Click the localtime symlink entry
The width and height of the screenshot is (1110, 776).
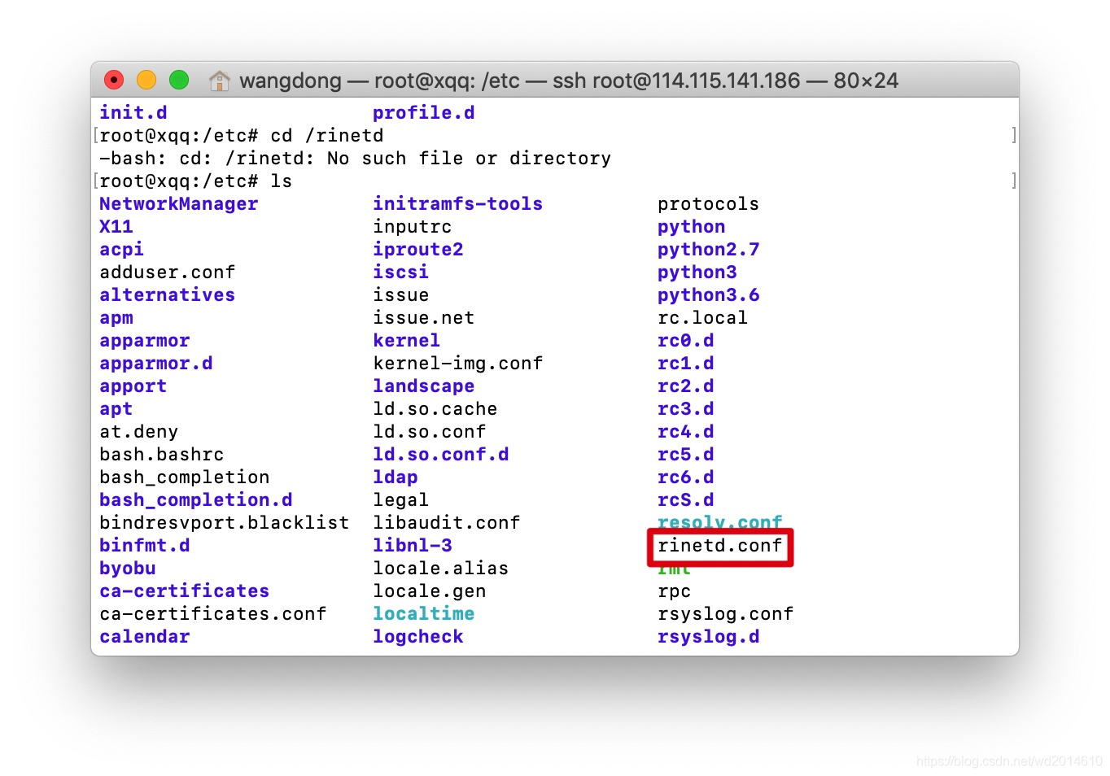click(424, 614)
